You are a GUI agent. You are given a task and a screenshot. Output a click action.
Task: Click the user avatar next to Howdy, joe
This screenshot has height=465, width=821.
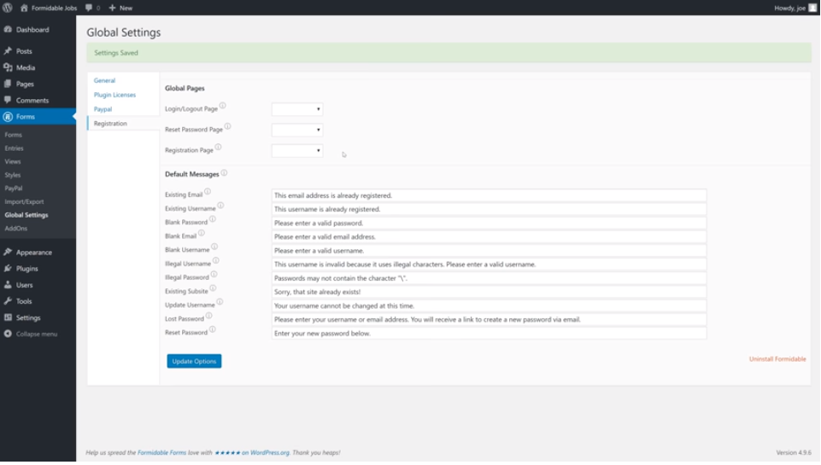pyautogui.click(x=812, y=8)
